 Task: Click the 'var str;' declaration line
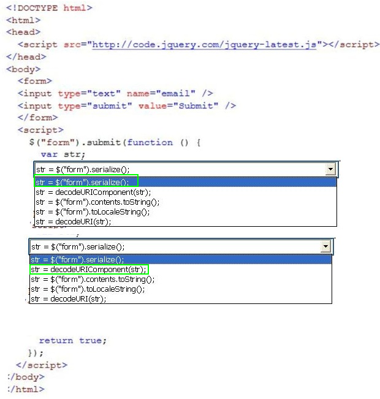tap(63, 154)
